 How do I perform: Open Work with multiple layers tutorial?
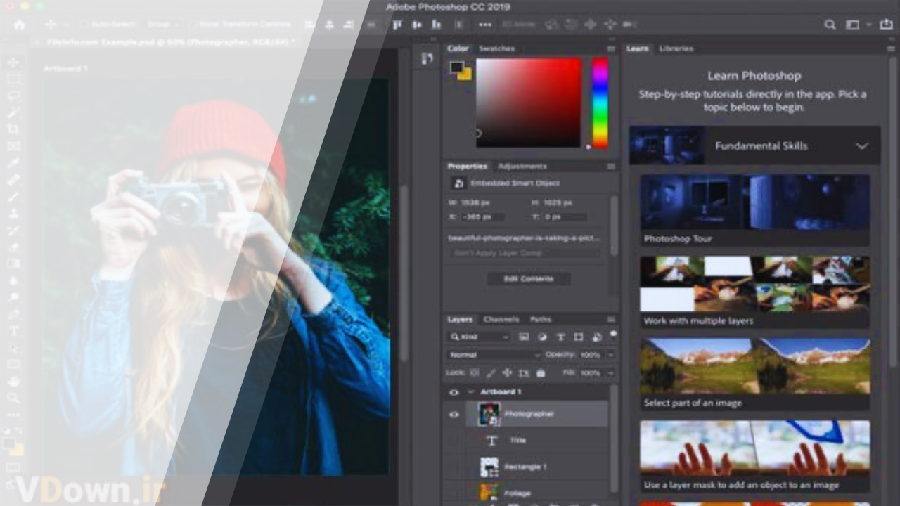point(755,292)
